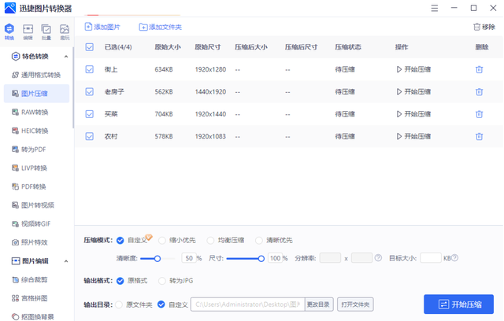Screen dimensions: 504x321
Task: Start compressing 买菜 with 开始压缩
Action: coord(413,114)
